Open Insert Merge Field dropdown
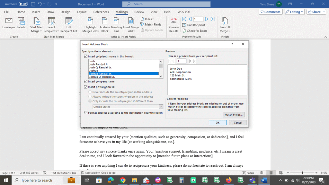The height and width of the screenshot is (185, 329). [131, 25]
